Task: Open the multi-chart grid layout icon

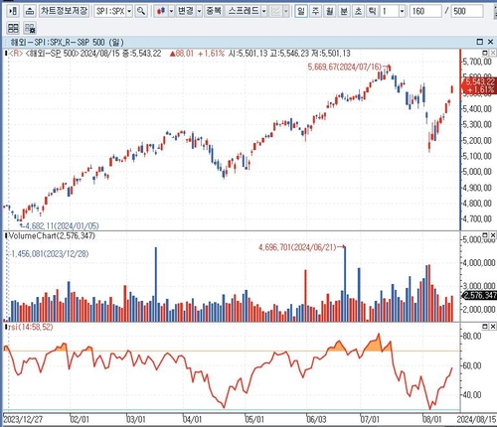Action: point(13,28)
